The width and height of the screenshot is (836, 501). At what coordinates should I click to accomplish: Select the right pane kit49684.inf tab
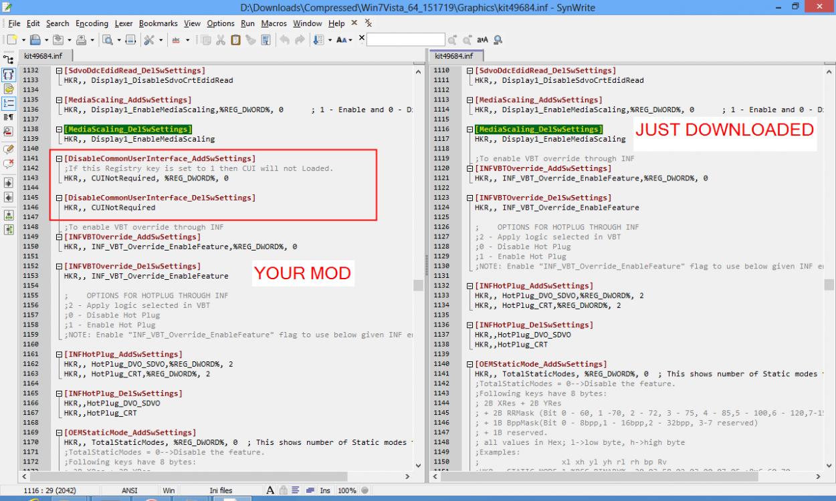point(454,56)
